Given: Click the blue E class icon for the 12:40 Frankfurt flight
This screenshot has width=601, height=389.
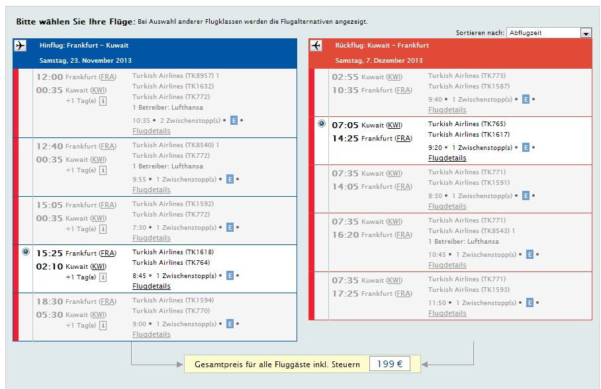Looking at the screenshot, I should pyautogui.click(x=230, y=180).
